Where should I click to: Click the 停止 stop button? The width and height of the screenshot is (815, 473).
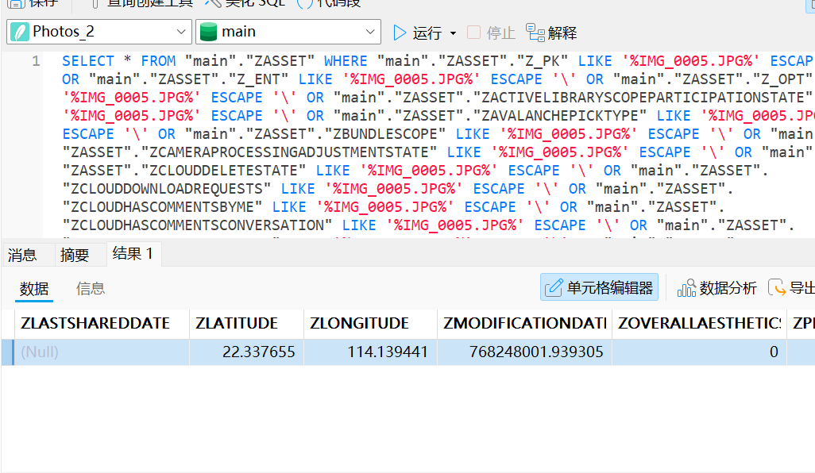tap(491, 33)
